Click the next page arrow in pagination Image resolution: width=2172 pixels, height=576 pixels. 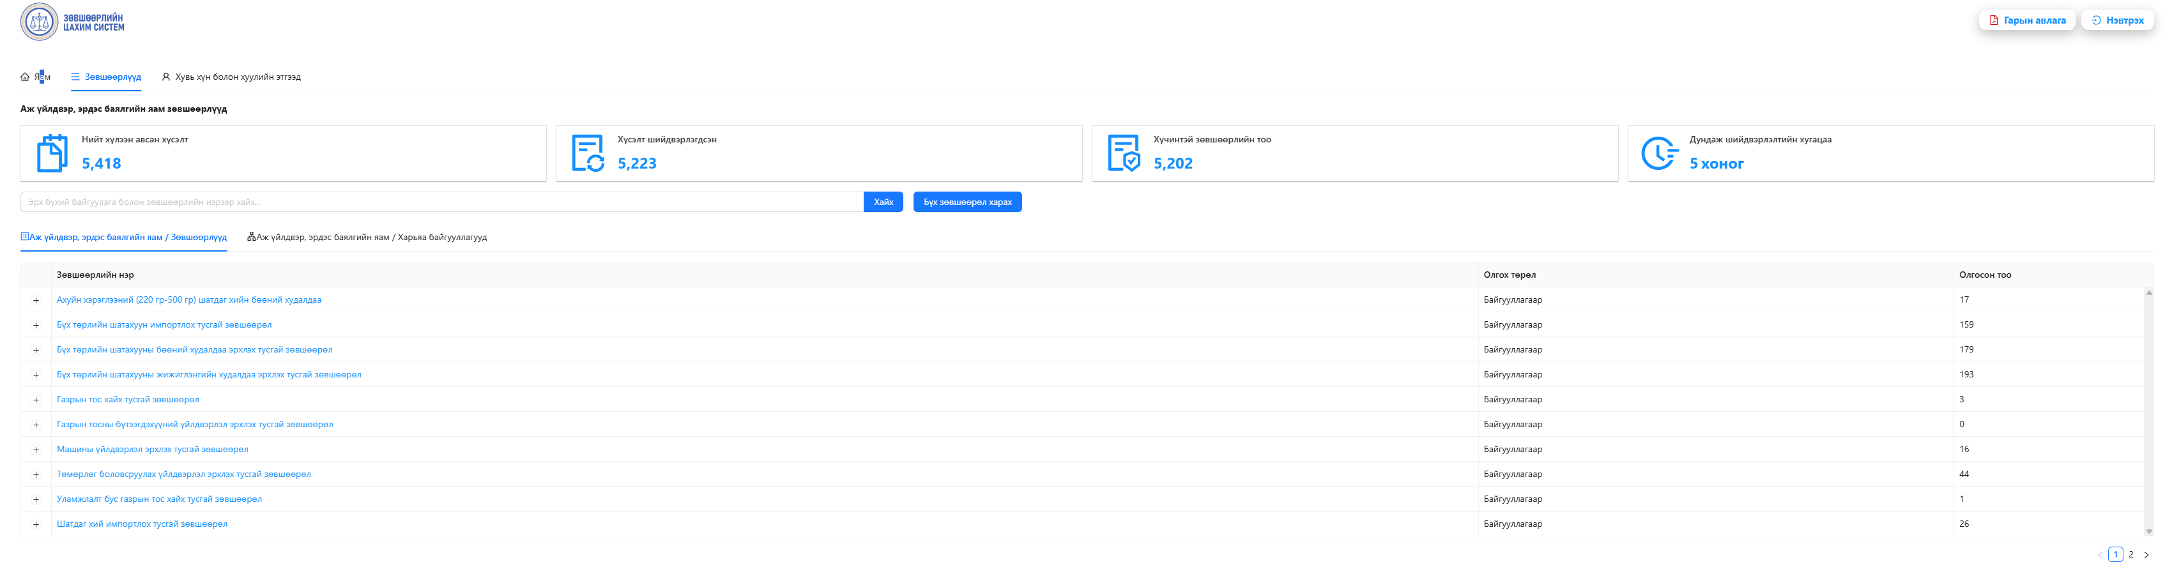(2146, 555)
